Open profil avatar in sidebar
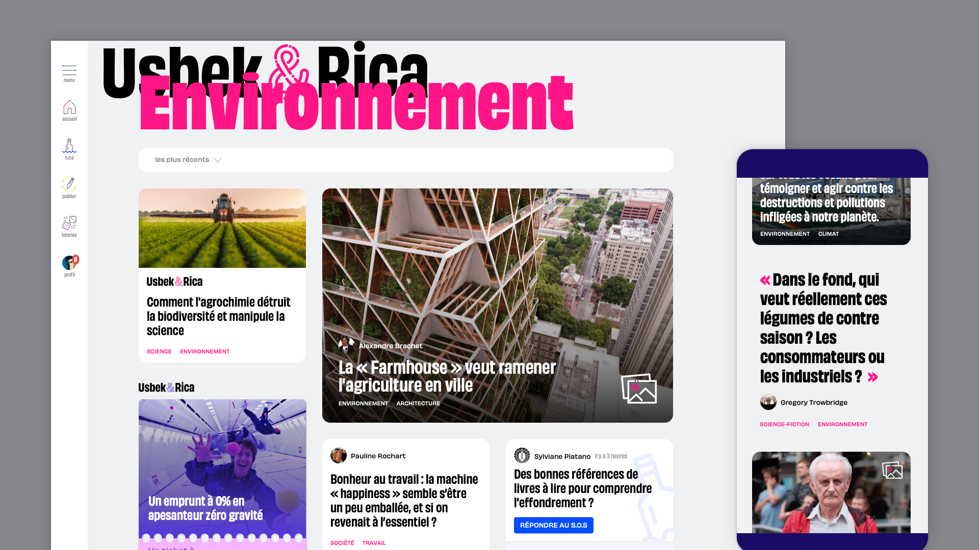979x550 pixels. [69, 263]
